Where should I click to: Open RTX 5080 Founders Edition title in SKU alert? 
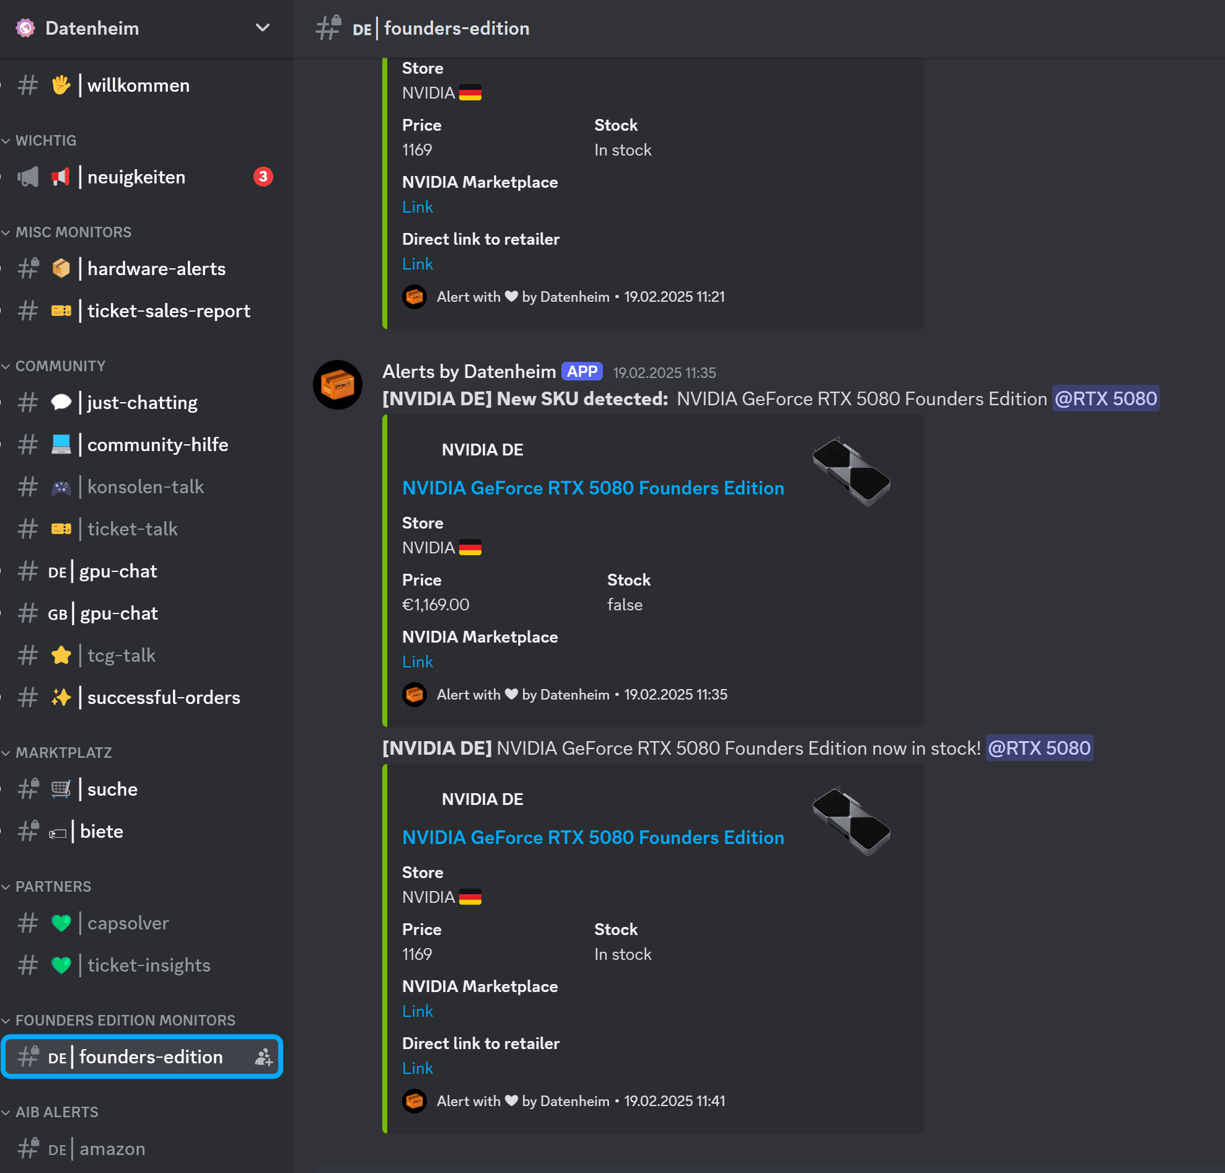point(592,488)
